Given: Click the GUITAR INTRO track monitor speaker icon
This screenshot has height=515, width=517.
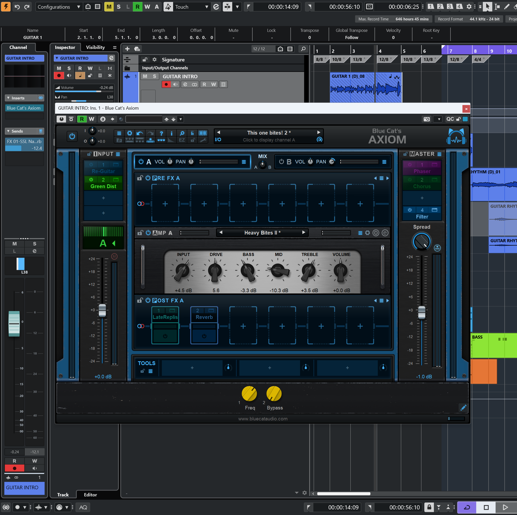Looking at the screenshot, I should click(x=175, y=84).
